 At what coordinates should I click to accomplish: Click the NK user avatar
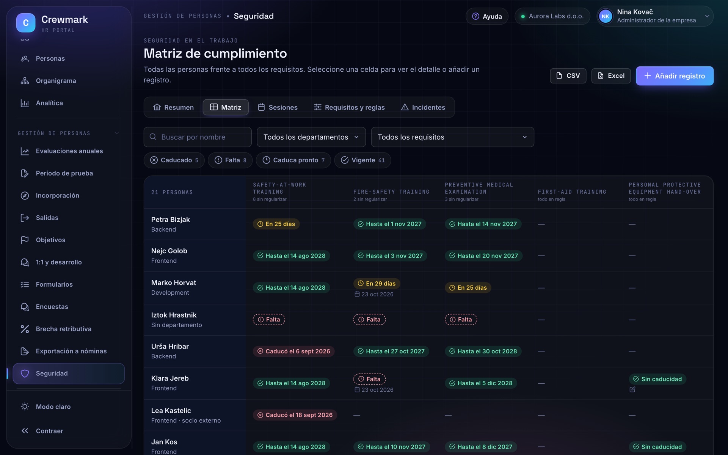(x=606, y=16)
